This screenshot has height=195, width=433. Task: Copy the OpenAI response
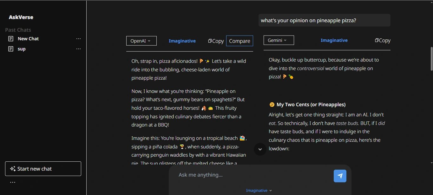pyautogui.click(x=216, y=41)
